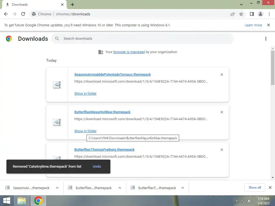Viewport: 275px width, 206px height.
Task: Focus the Search downloads field
Action: click(143, 39)
